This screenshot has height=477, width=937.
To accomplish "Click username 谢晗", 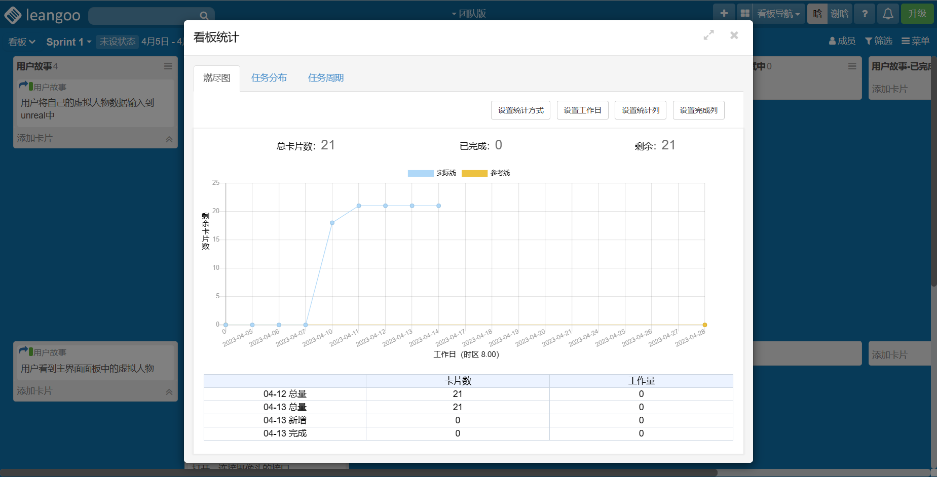I will (x=839, y=14).
